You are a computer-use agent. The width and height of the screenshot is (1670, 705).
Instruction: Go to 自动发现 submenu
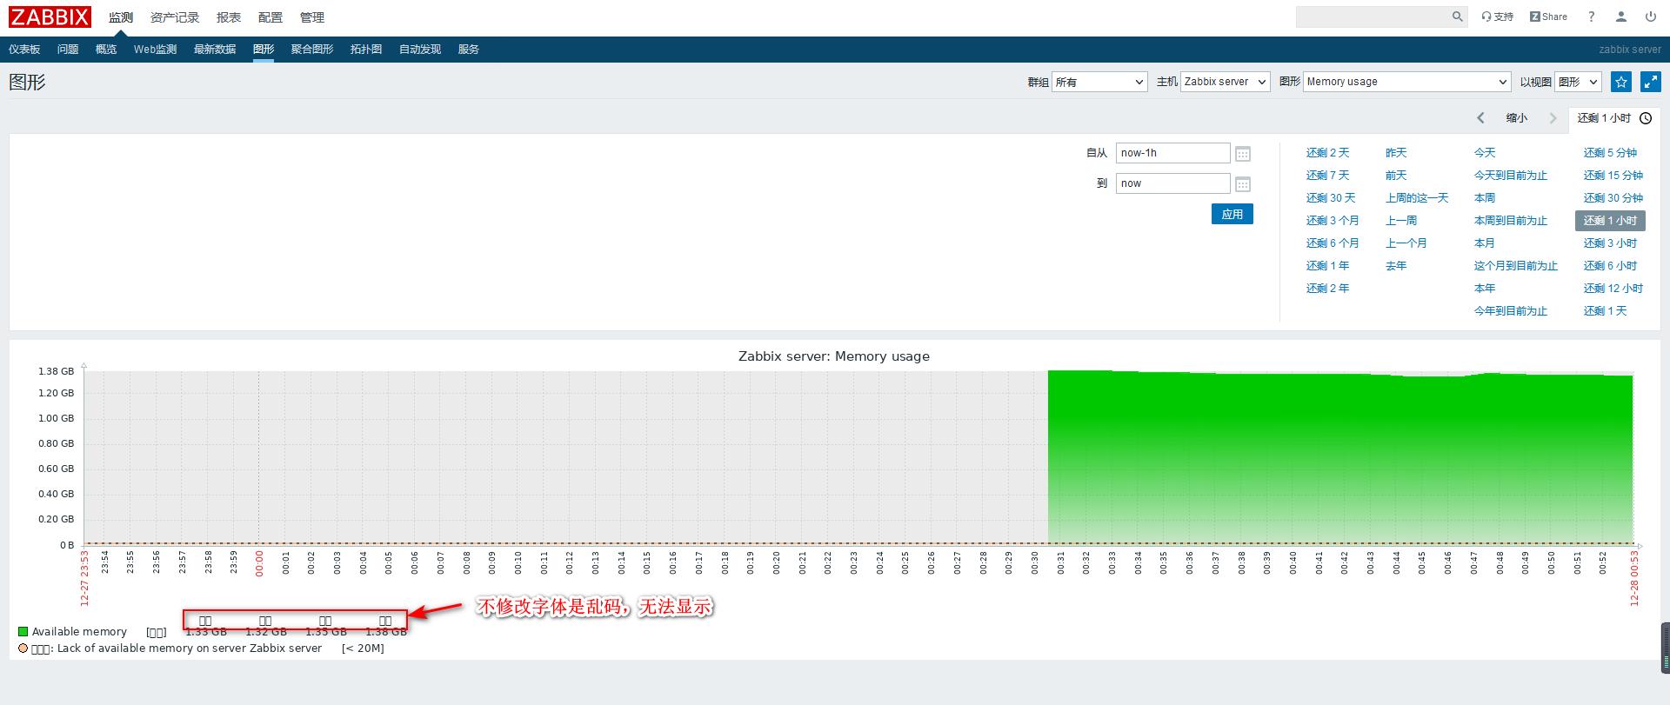420,50
